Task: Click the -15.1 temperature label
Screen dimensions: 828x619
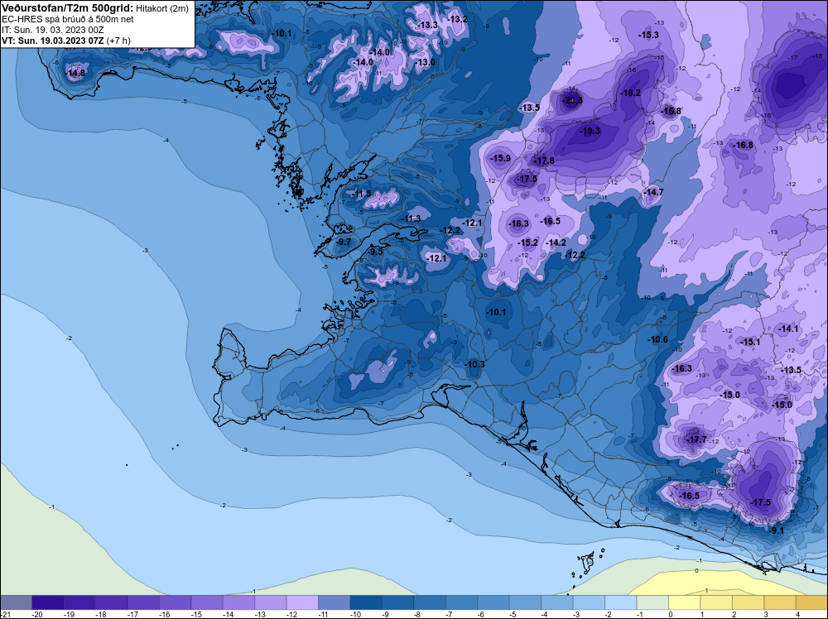Action: point(750,342)
